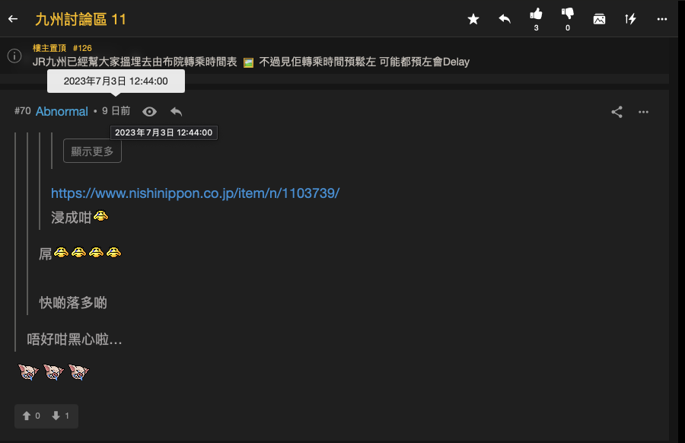The image size is (685, 443).
Task: Bookmark thread with the star icon
Action: (x=473, y=19)
